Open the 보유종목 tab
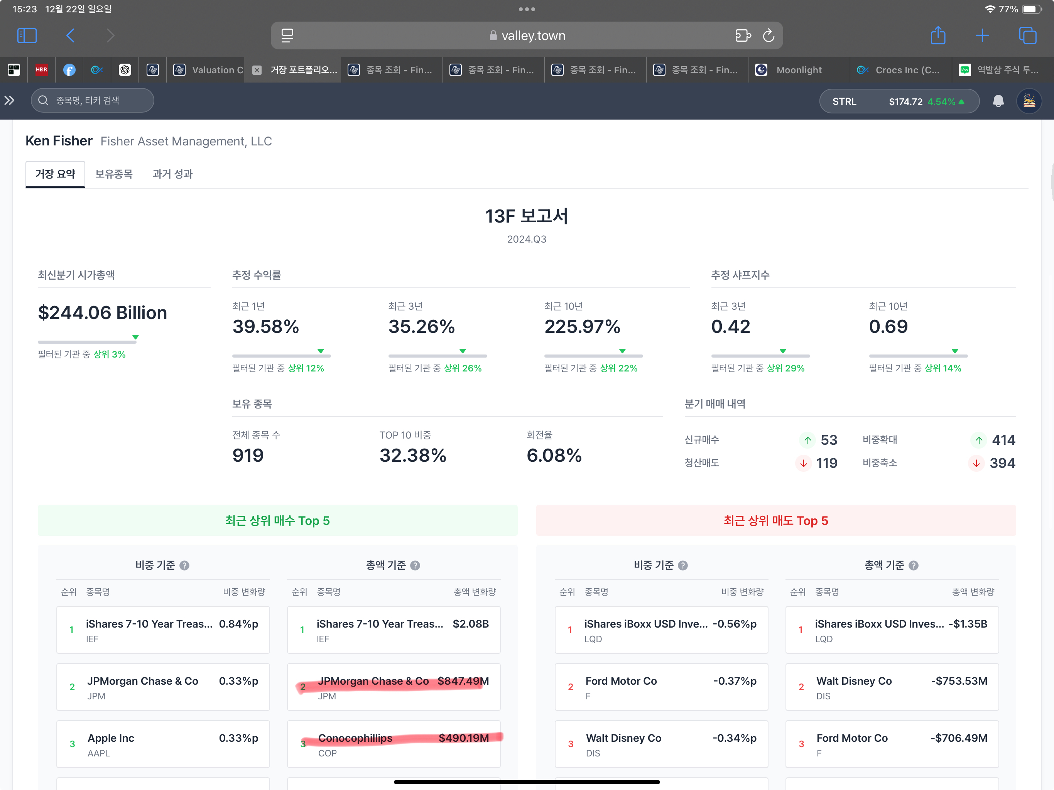The width and height of the screenshot is (1054, 790). tap(114, 174)
